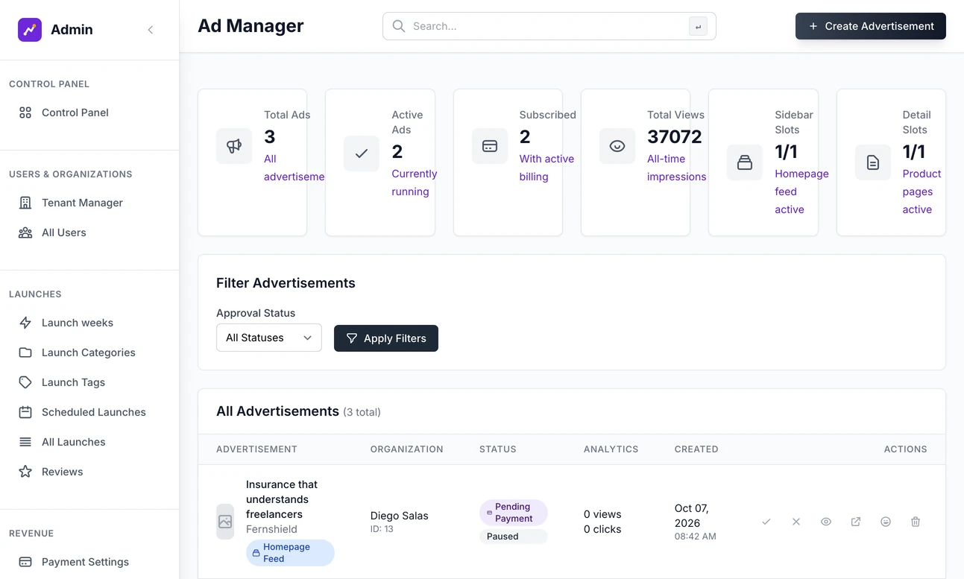Click the Sidebar Slots card icon
The width and height of the screenshot is (964, 579).
[x=745, y=162]
